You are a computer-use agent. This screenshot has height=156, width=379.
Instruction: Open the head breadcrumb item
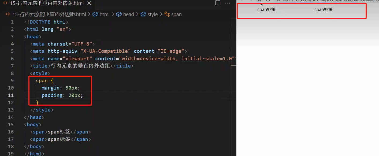pos(125,14)
